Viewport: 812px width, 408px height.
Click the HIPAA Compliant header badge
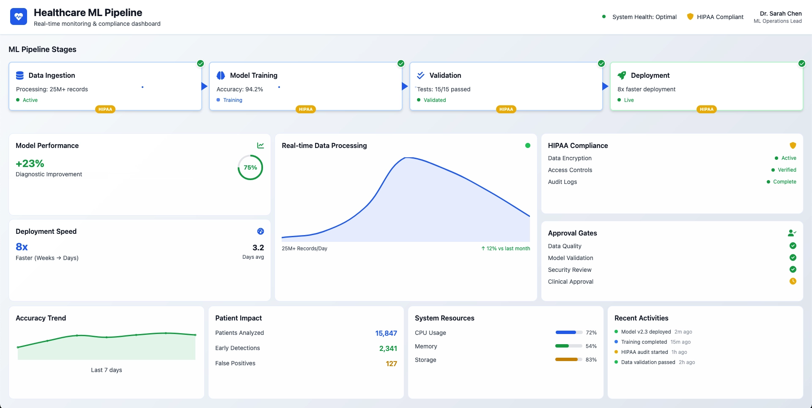click(x=715, y=17)
